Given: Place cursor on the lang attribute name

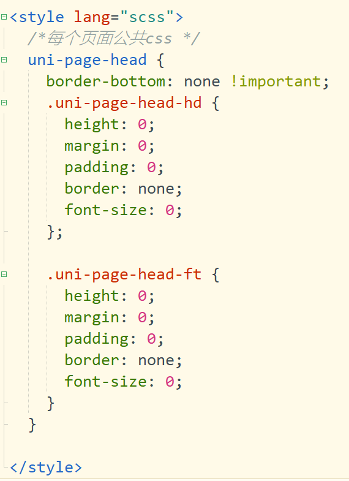Looking at the screenshot, I should click(92, 17).
